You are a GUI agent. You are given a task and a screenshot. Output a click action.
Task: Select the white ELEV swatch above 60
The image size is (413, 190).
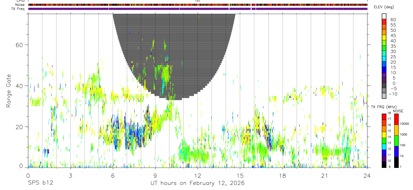point(384,16)
